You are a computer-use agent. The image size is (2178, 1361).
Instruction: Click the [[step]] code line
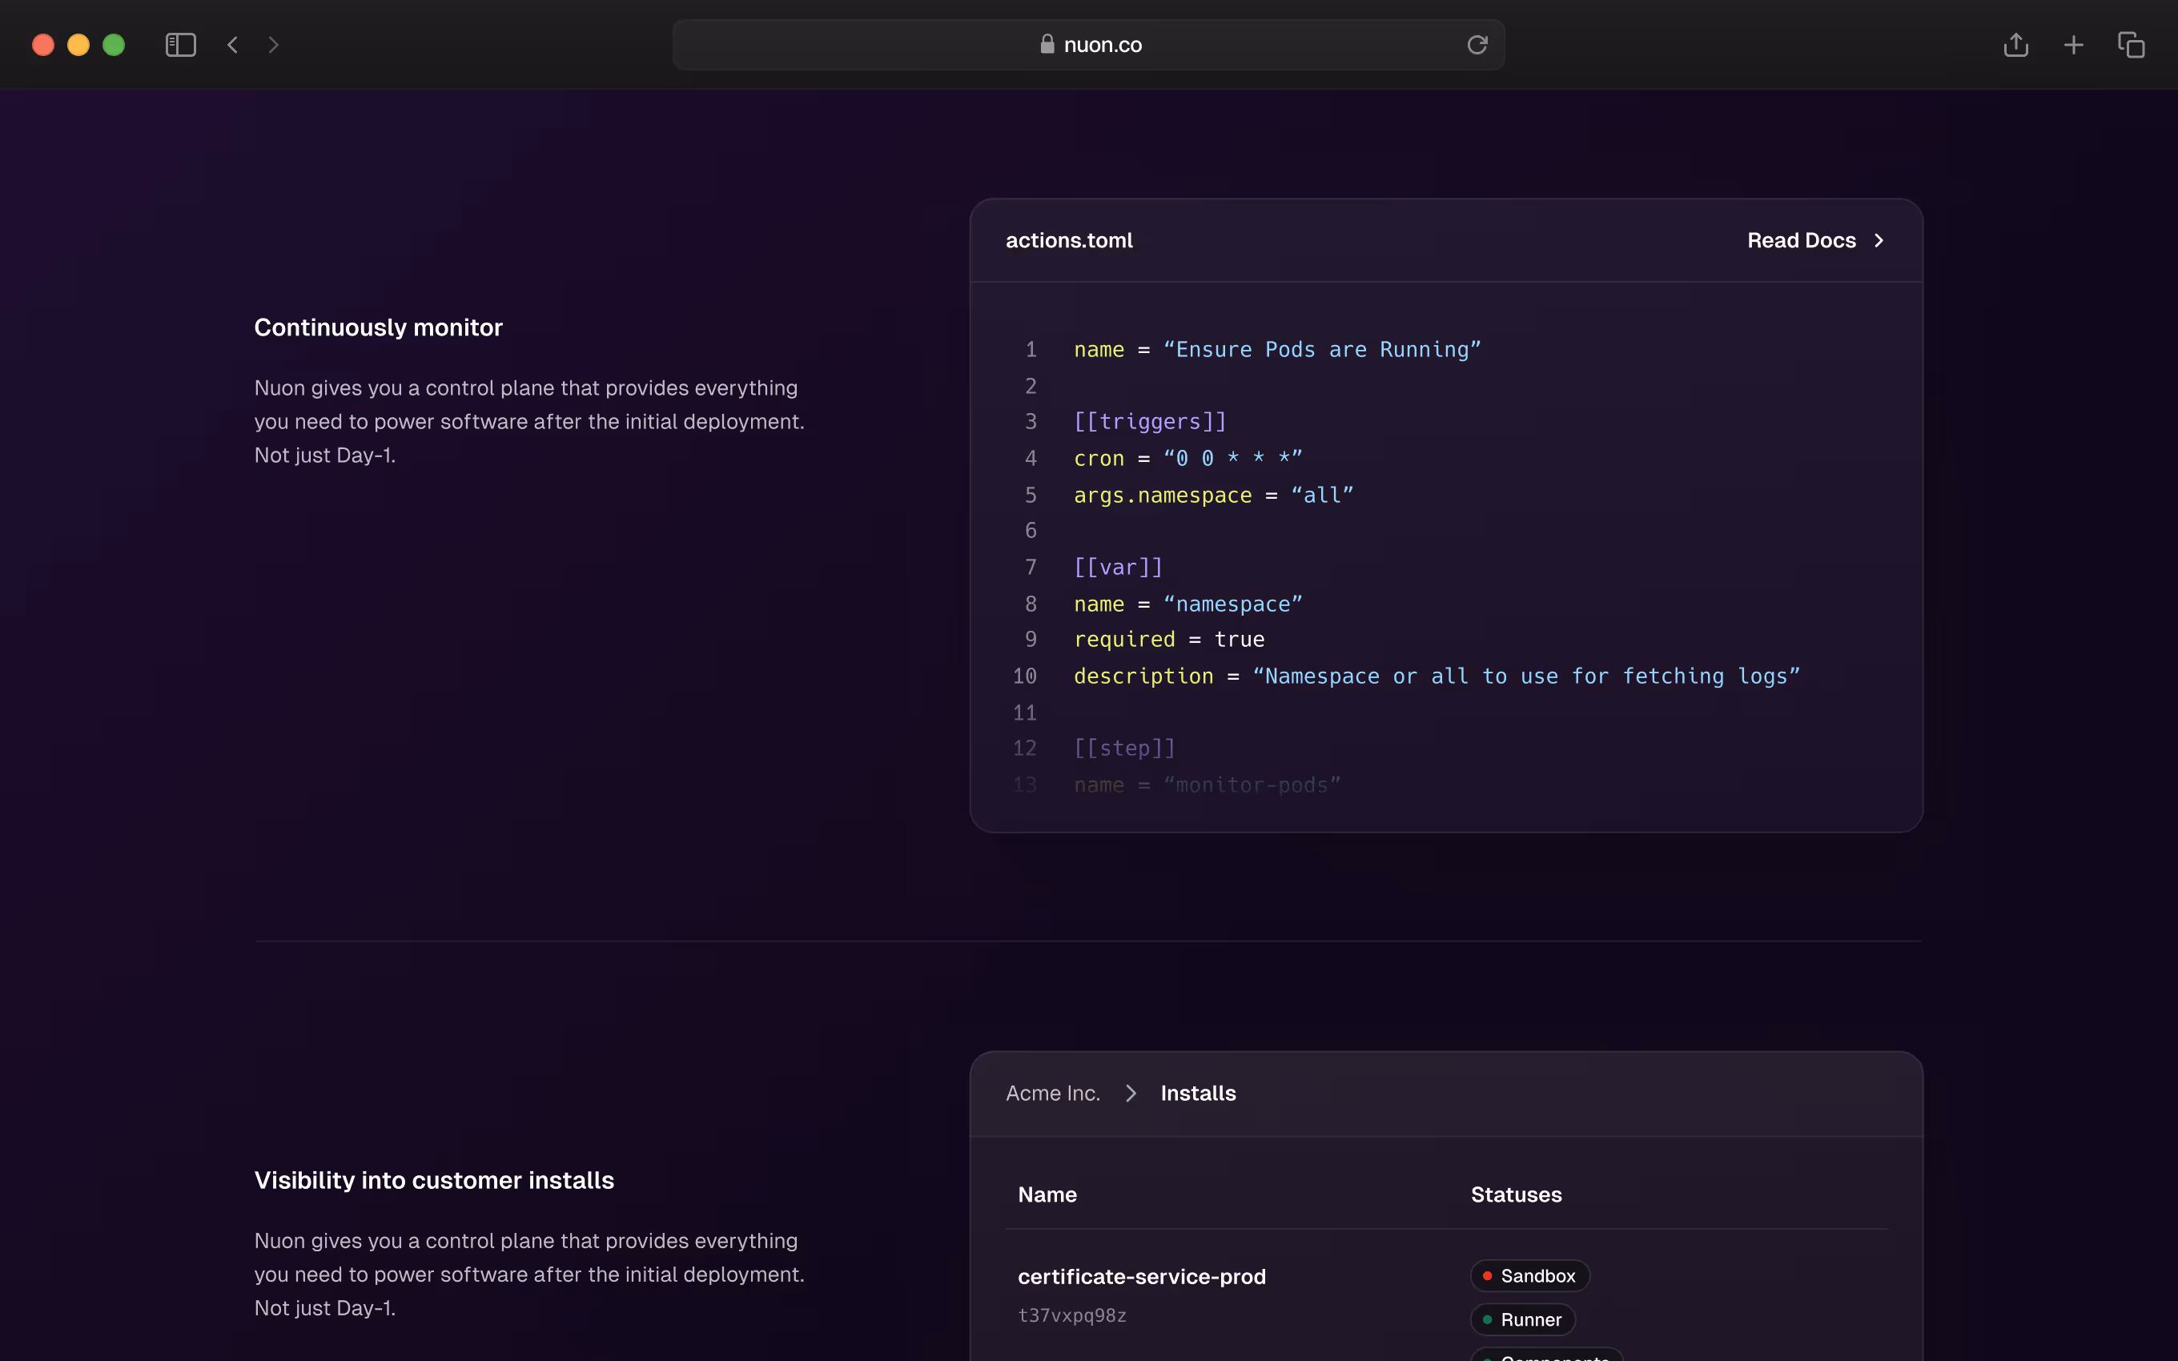(x=1124, y=748)
